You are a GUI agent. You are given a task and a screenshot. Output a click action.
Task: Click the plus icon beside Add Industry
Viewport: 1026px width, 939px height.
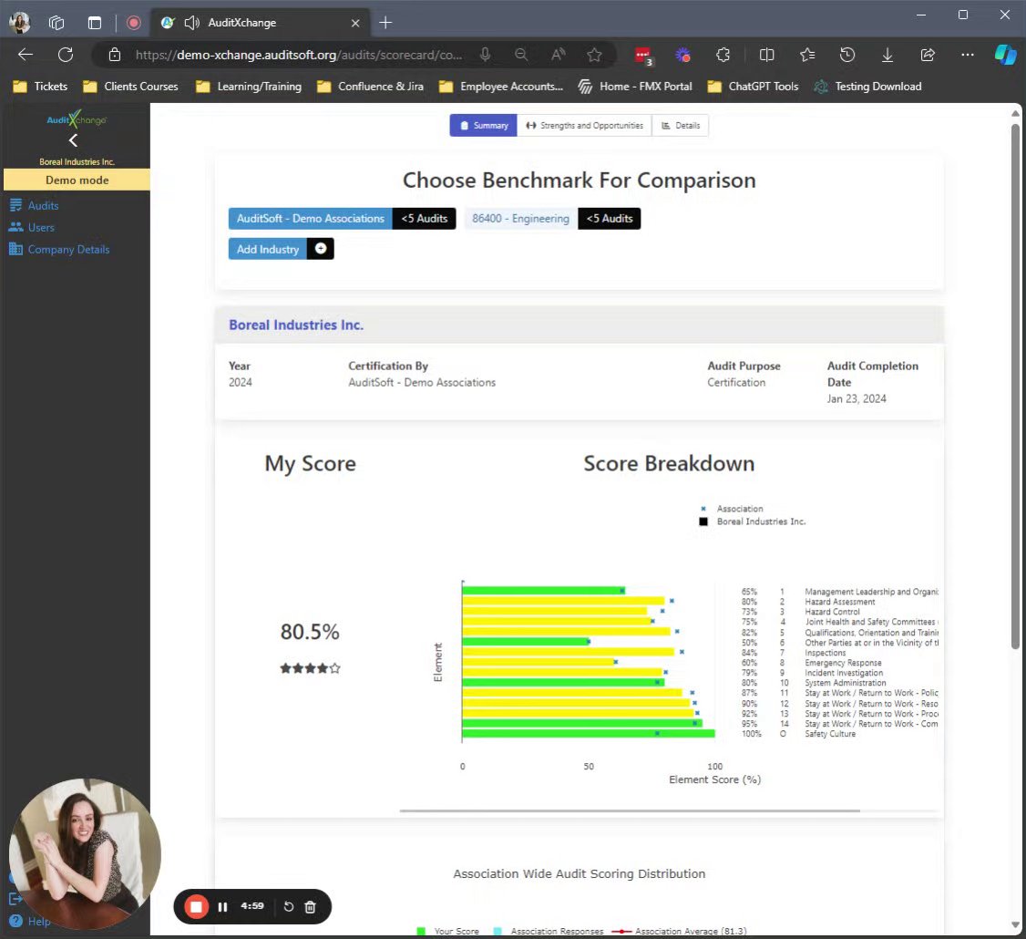(x=321, y=249)
